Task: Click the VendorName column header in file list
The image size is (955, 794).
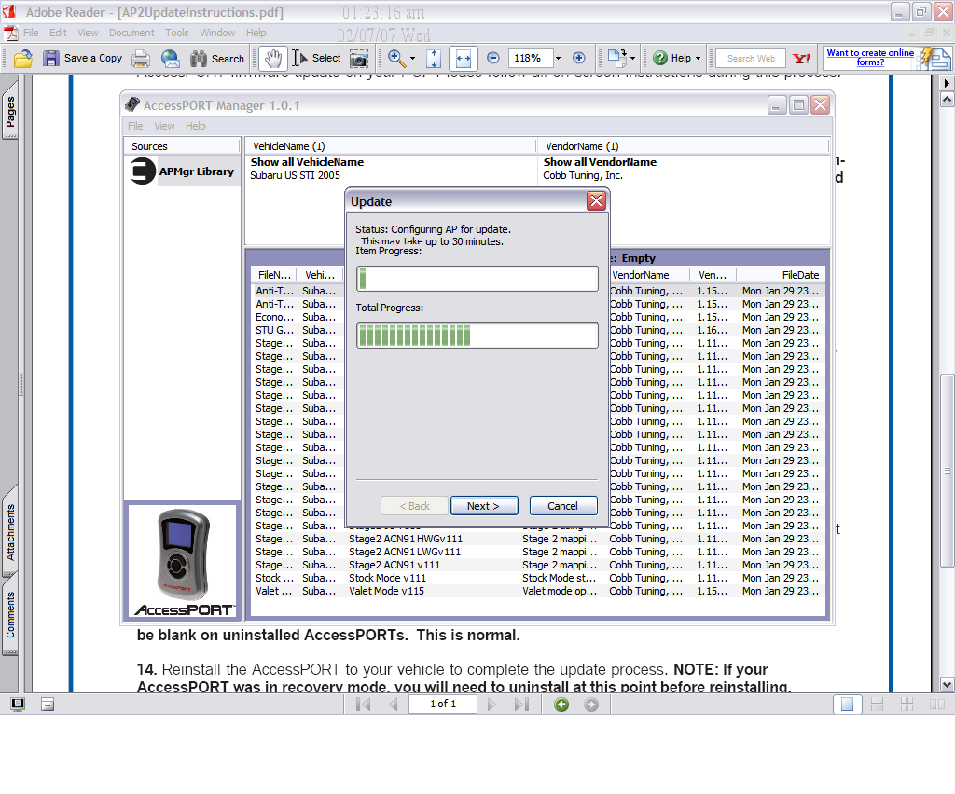Action: point(649,275)
